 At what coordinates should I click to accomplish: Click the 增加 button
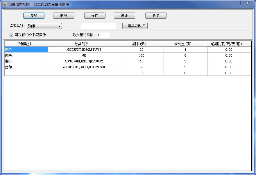[34, 16]
